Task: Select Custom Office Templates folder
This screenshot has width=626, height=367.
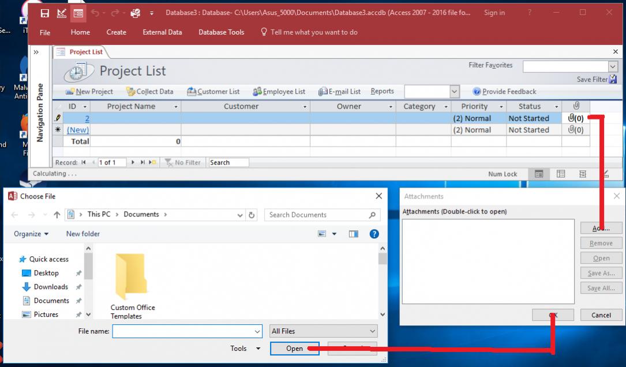Action: 132,286
